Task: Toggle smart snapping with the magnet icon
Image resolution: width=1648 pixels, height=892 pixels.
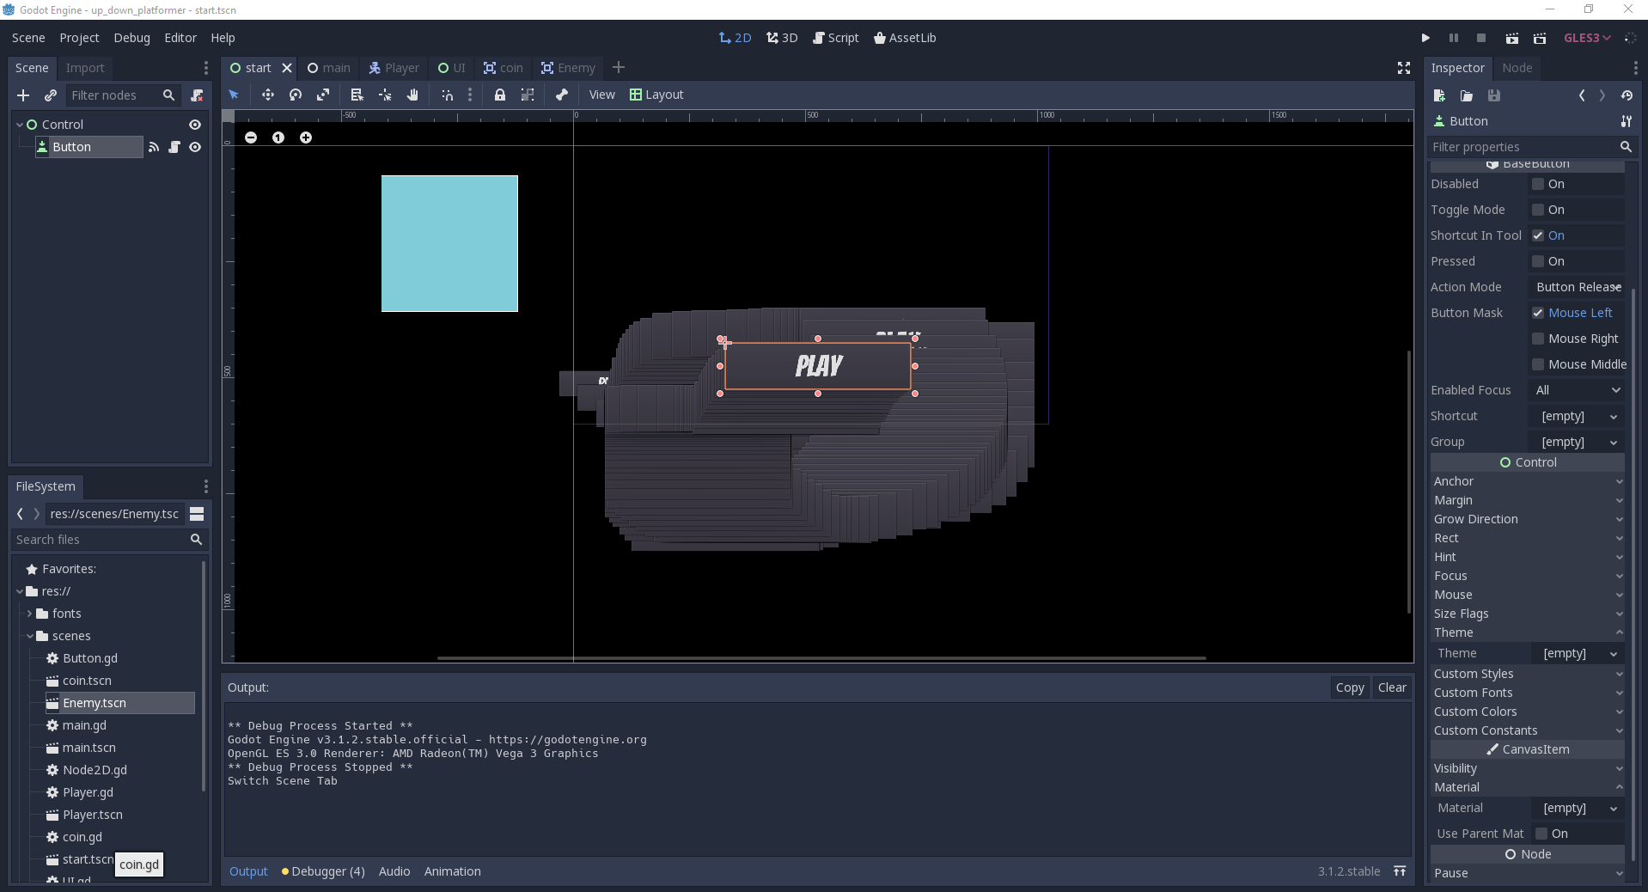Action: click(x=447, y=95)
